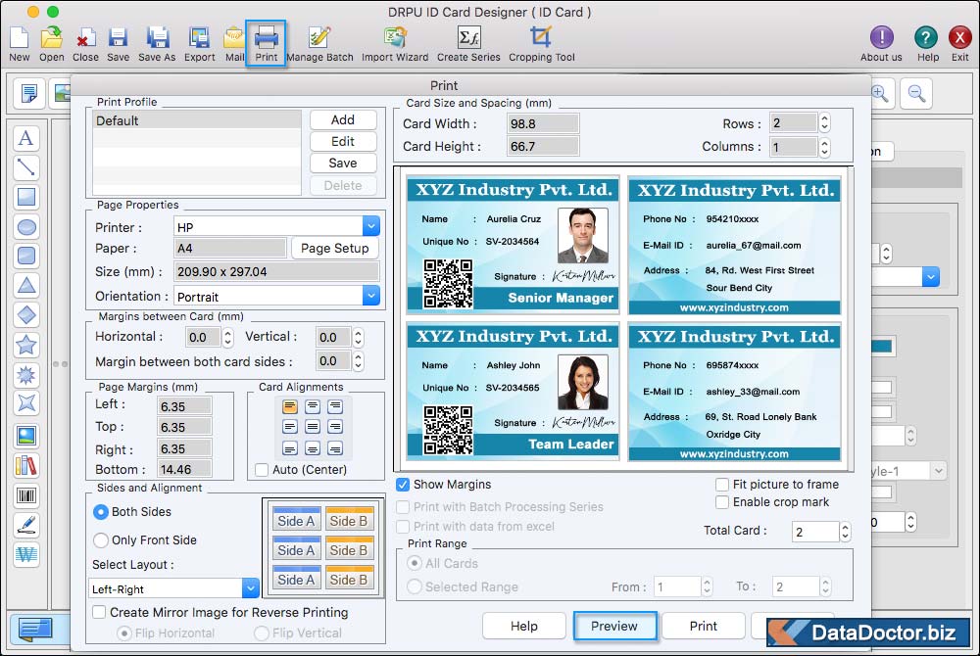Check Auto (Center) alignment
Viewport: 980px width, 656px height.
coord(262,469)
